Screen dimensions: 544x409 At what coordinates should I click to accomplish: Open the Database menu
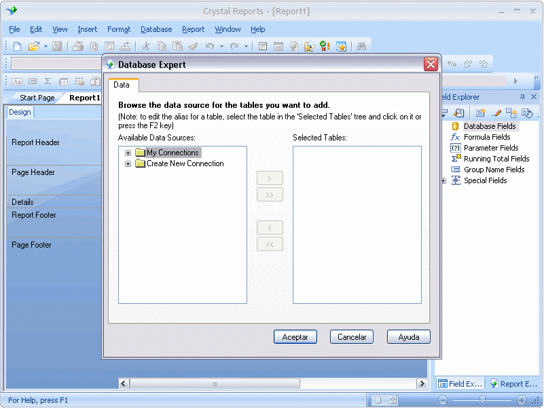pos(156,29)
